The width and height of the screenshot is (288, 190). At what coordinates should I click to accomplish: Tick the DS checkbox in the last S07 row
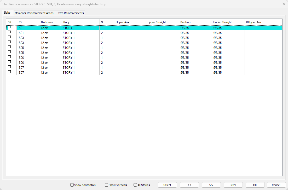click(x=9, y=72)
